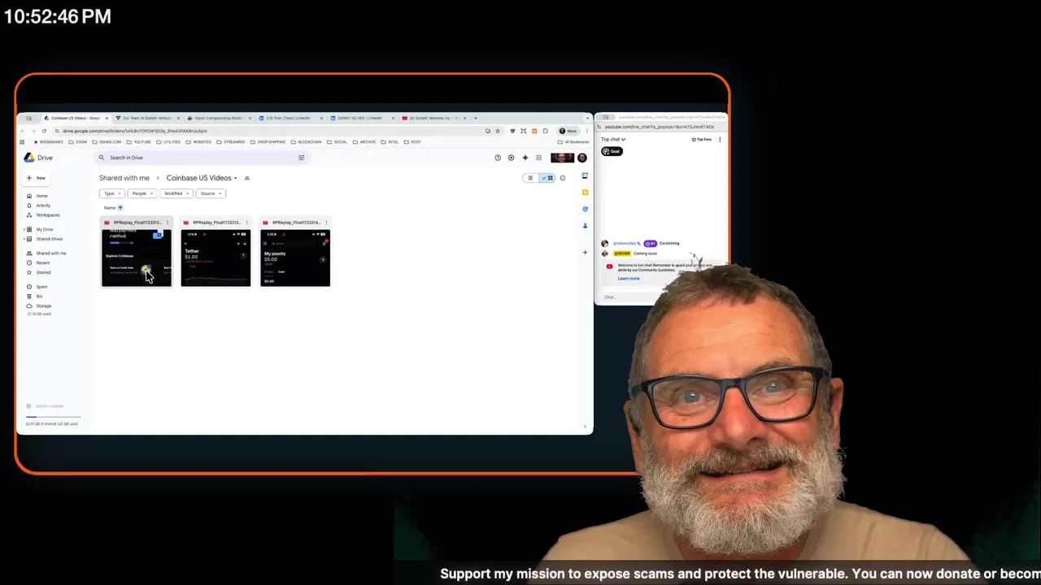Image resolution: width=1041 pixels, height=585 pixels.
Task: Switch Drive to grid layout
Action: pyautogui.click(x=547, y=178)
